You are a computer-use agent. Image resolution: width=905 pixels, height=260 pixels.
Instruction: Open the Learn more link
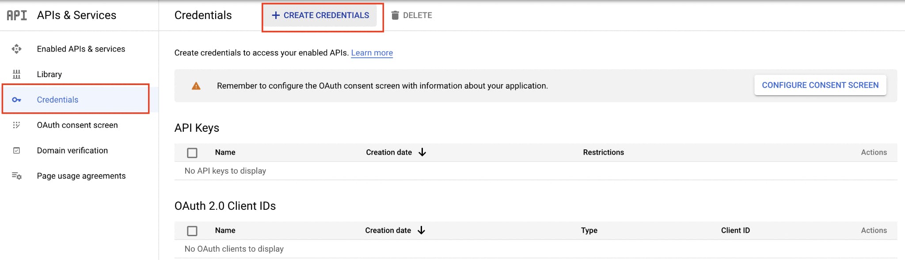(x=372, y=53)
